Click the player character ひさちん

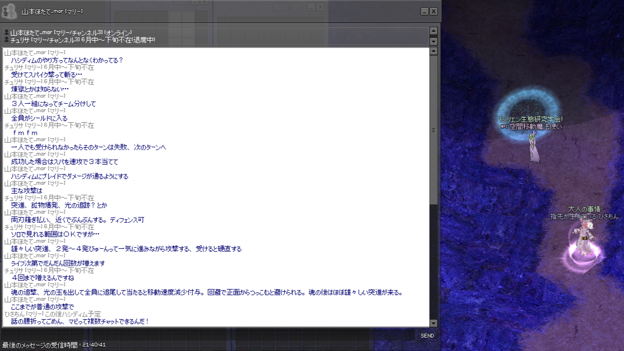[x=583, y=237]
